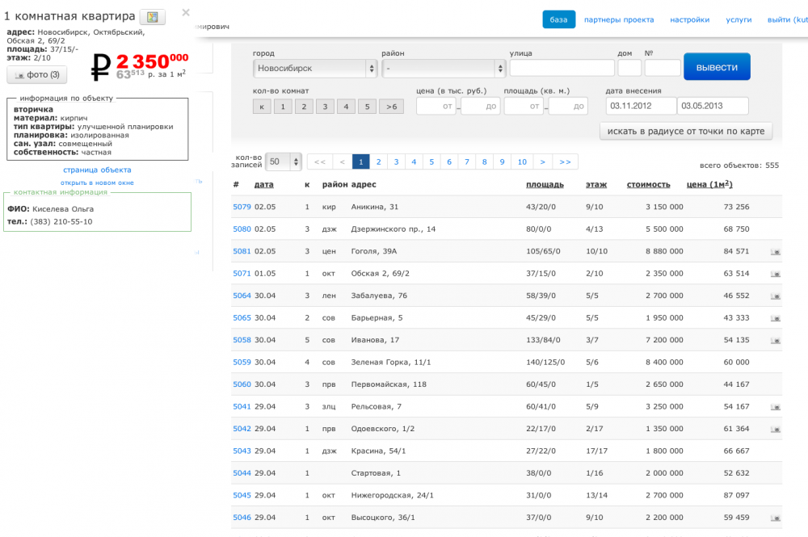Image resolution: width=808 pixels, height=537 pixels.
Task: Click открыть в новом окне link
Action: (97, 182)
